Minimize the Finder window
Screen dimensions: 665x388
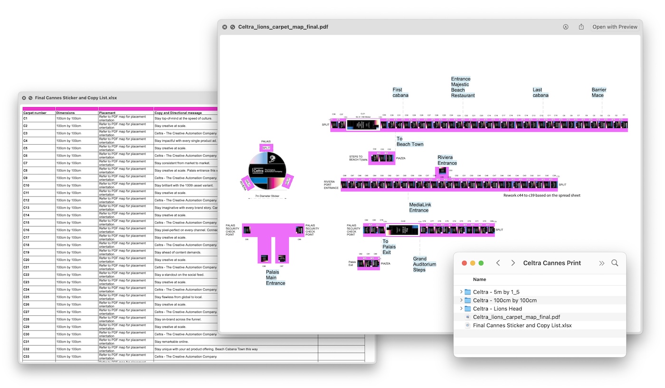pyautogui.click(x=473, y=263)
